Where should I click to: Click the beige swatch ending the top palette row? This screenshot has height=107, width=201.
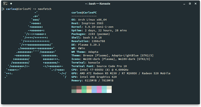point(109,88)
